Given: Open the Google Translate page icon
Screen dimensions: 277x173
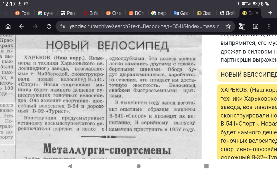Looking at the screenshot, I should click(242, 26).
